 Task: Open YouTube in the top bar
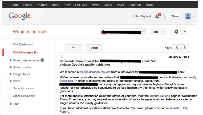pyautogui.click(x=81, y=5)
